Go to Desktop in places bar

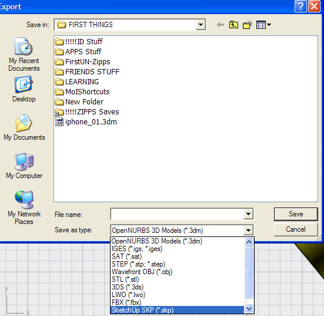pyautogui.click(x=24, y=89)
